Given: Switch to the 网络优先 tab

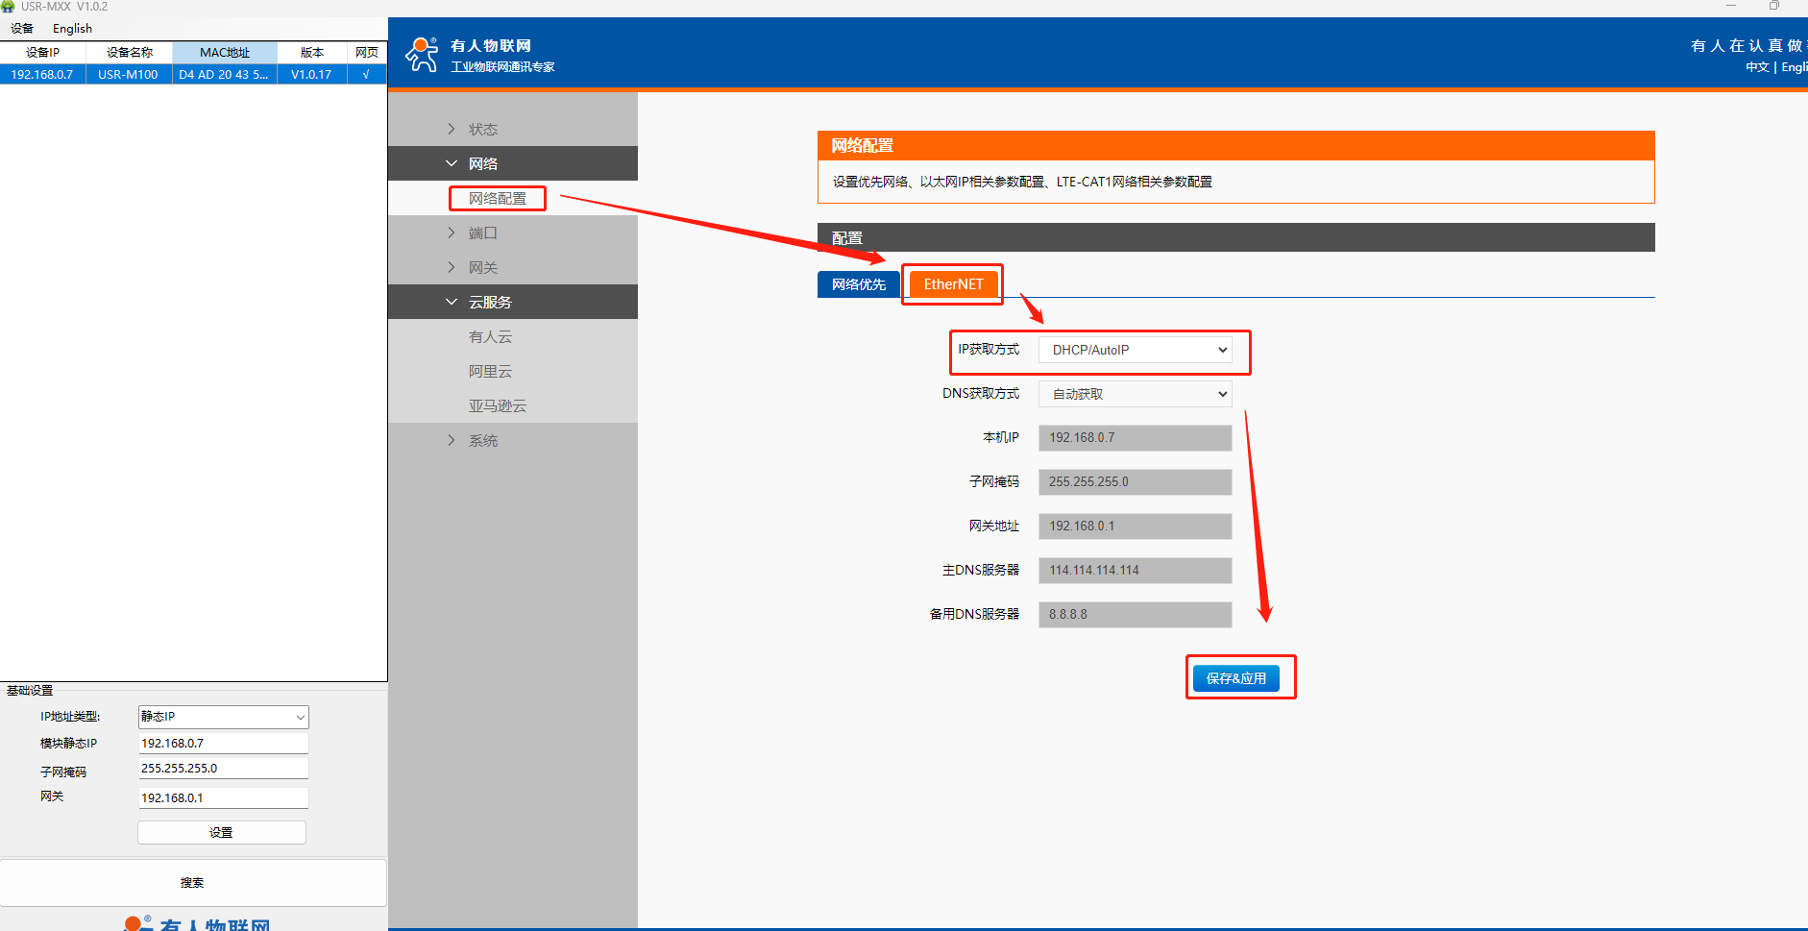Looking at the screenshot, I should 858,284.
